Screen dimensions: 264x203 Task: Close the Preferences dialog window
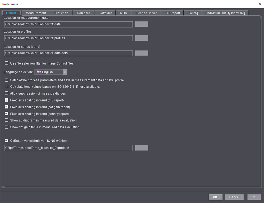[259, 4]
